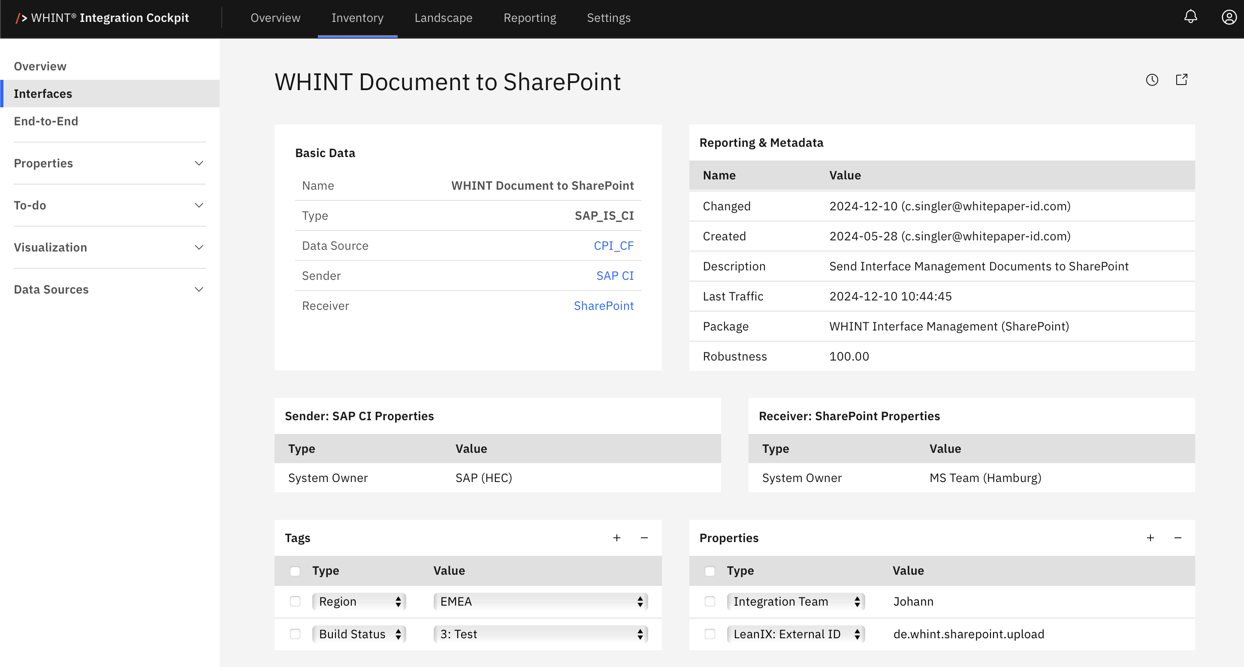
Task: Switch to the Landscape tab
Action: (443, 18)
